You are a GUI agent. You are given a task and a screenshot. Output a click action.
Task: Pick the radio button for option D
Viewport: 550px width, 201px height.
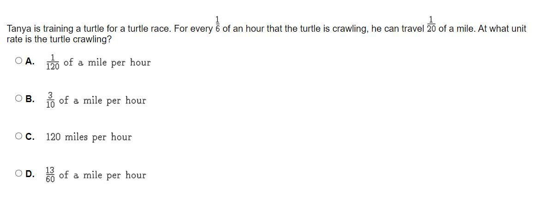(18, 173)
